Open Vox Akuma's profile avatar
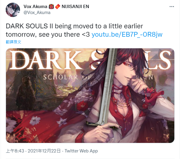This screenshot has width=180, height=159. [13, 10]
